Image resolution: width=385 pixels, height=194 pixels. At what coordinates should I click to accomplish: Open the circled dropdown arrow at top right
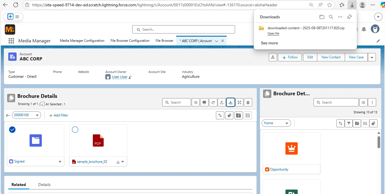pos(378,17)
